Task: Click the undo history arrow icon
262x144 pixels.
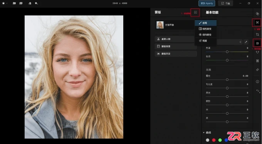Action: [x=258, y=91]
